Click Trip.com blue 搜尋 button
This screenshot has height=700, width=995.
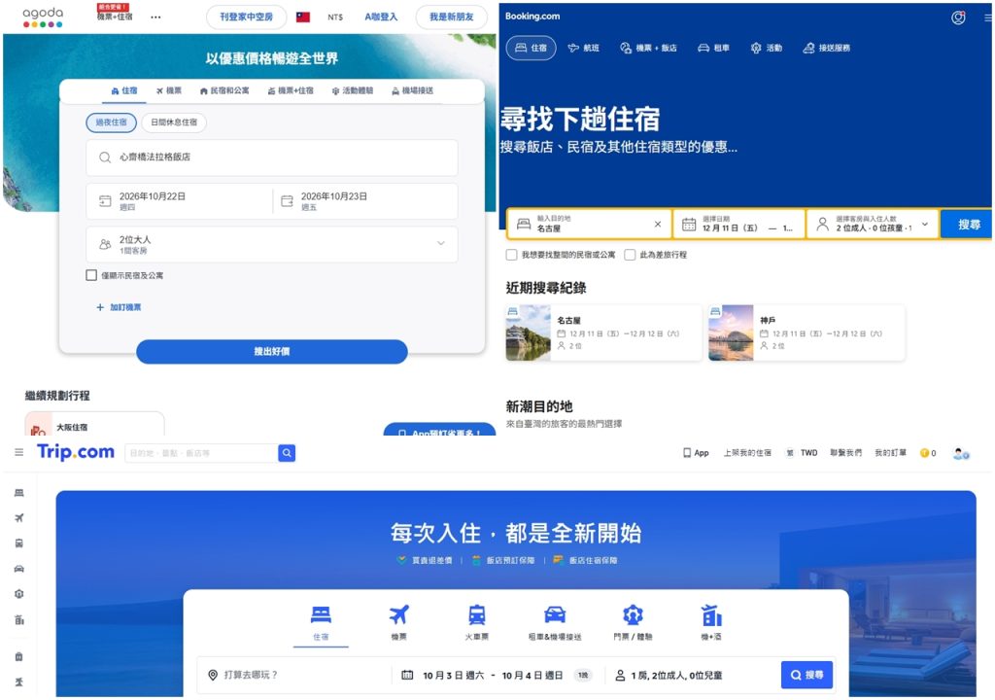806,675
